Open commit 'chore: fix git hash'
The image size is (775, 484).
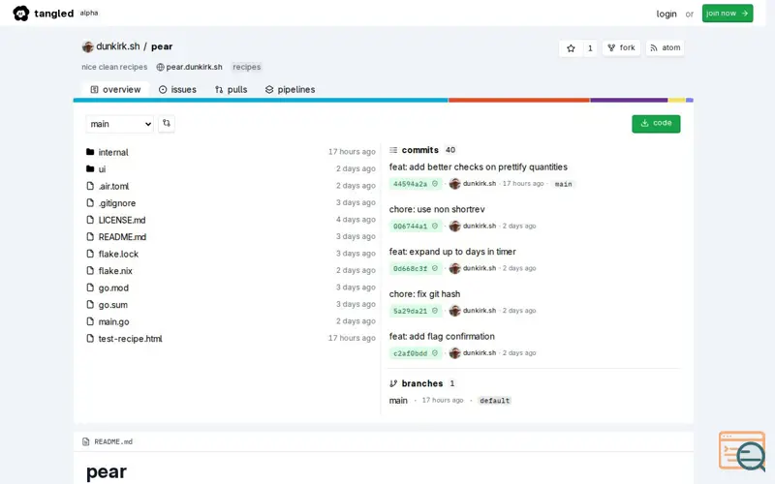[x=424, y=294]
